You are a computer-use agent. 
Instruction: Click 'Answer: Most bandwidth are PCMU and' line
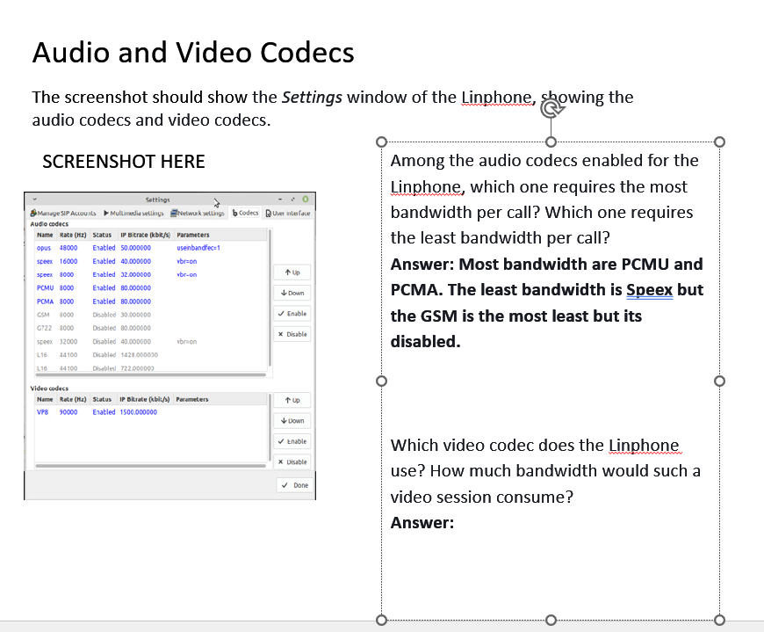point(547,264)
